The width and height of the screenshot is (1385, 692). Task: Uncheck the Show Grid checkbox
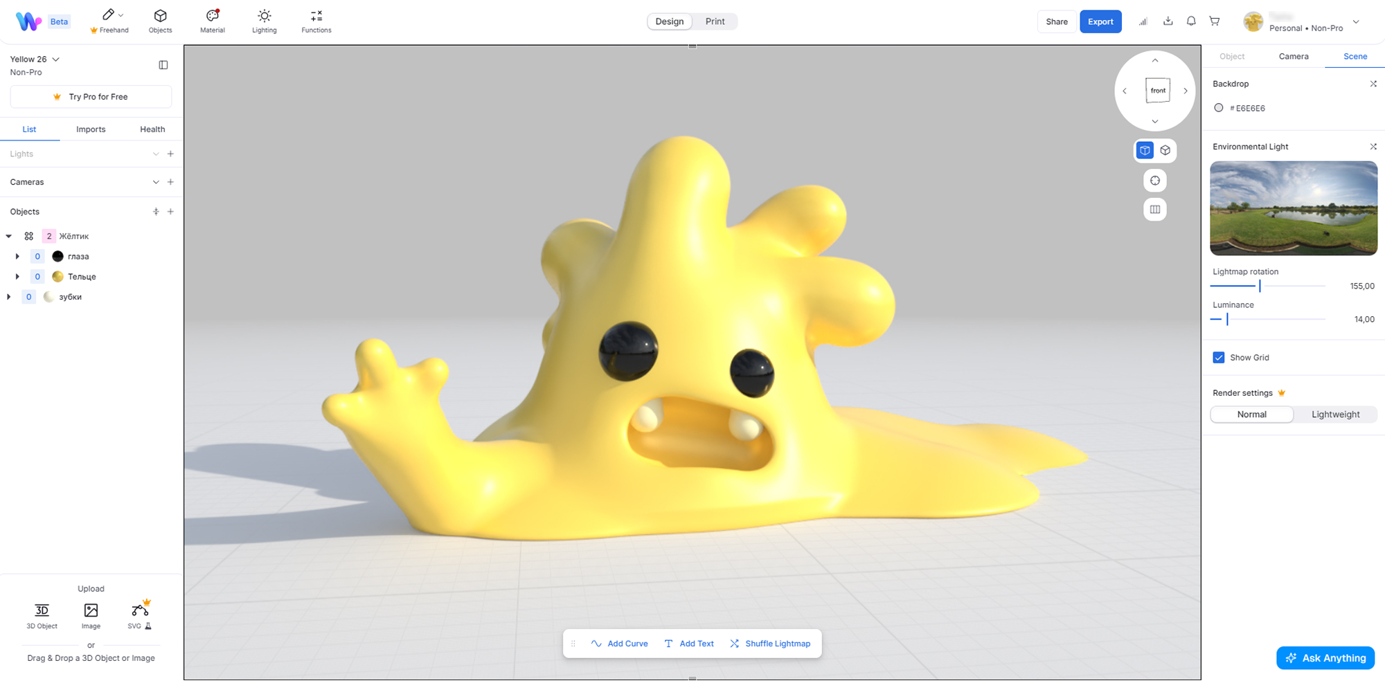click(1219, 358)
